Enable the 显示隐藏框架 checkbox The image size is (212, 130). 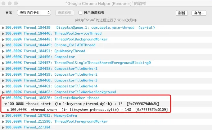pos(80,13)
